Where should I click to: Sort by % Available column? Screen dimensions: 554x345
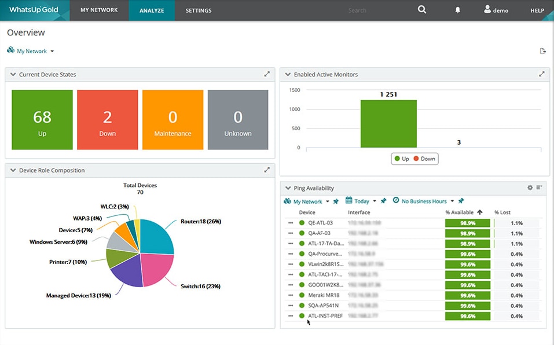pyautogui.click(x=464, y=212)
